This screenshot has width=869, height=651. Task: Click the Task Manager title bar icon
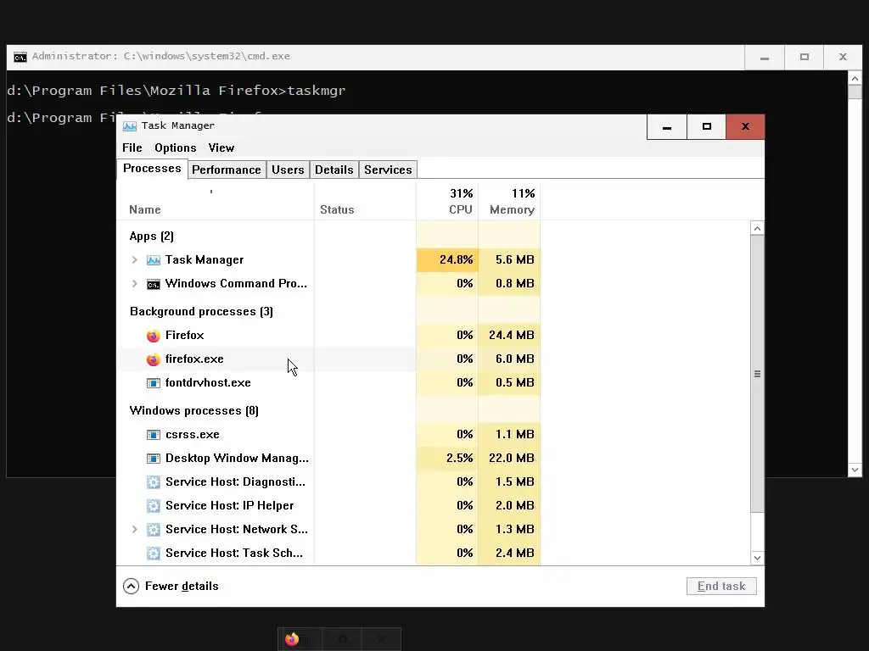tap(130, 126)
